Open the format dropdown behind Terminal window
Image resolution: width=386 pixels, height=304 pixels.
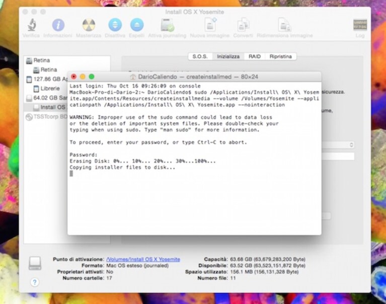point(338,145)
